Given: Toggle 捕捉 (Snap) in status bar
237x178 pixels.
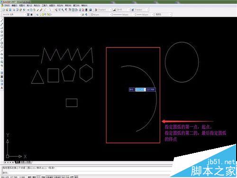Looking at the screenshot, I should 30,177.
